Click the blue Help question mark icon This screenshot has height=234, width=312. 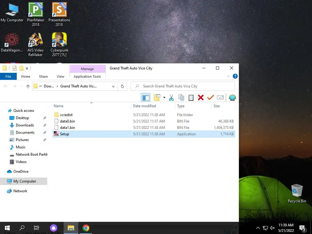[235, 76]
